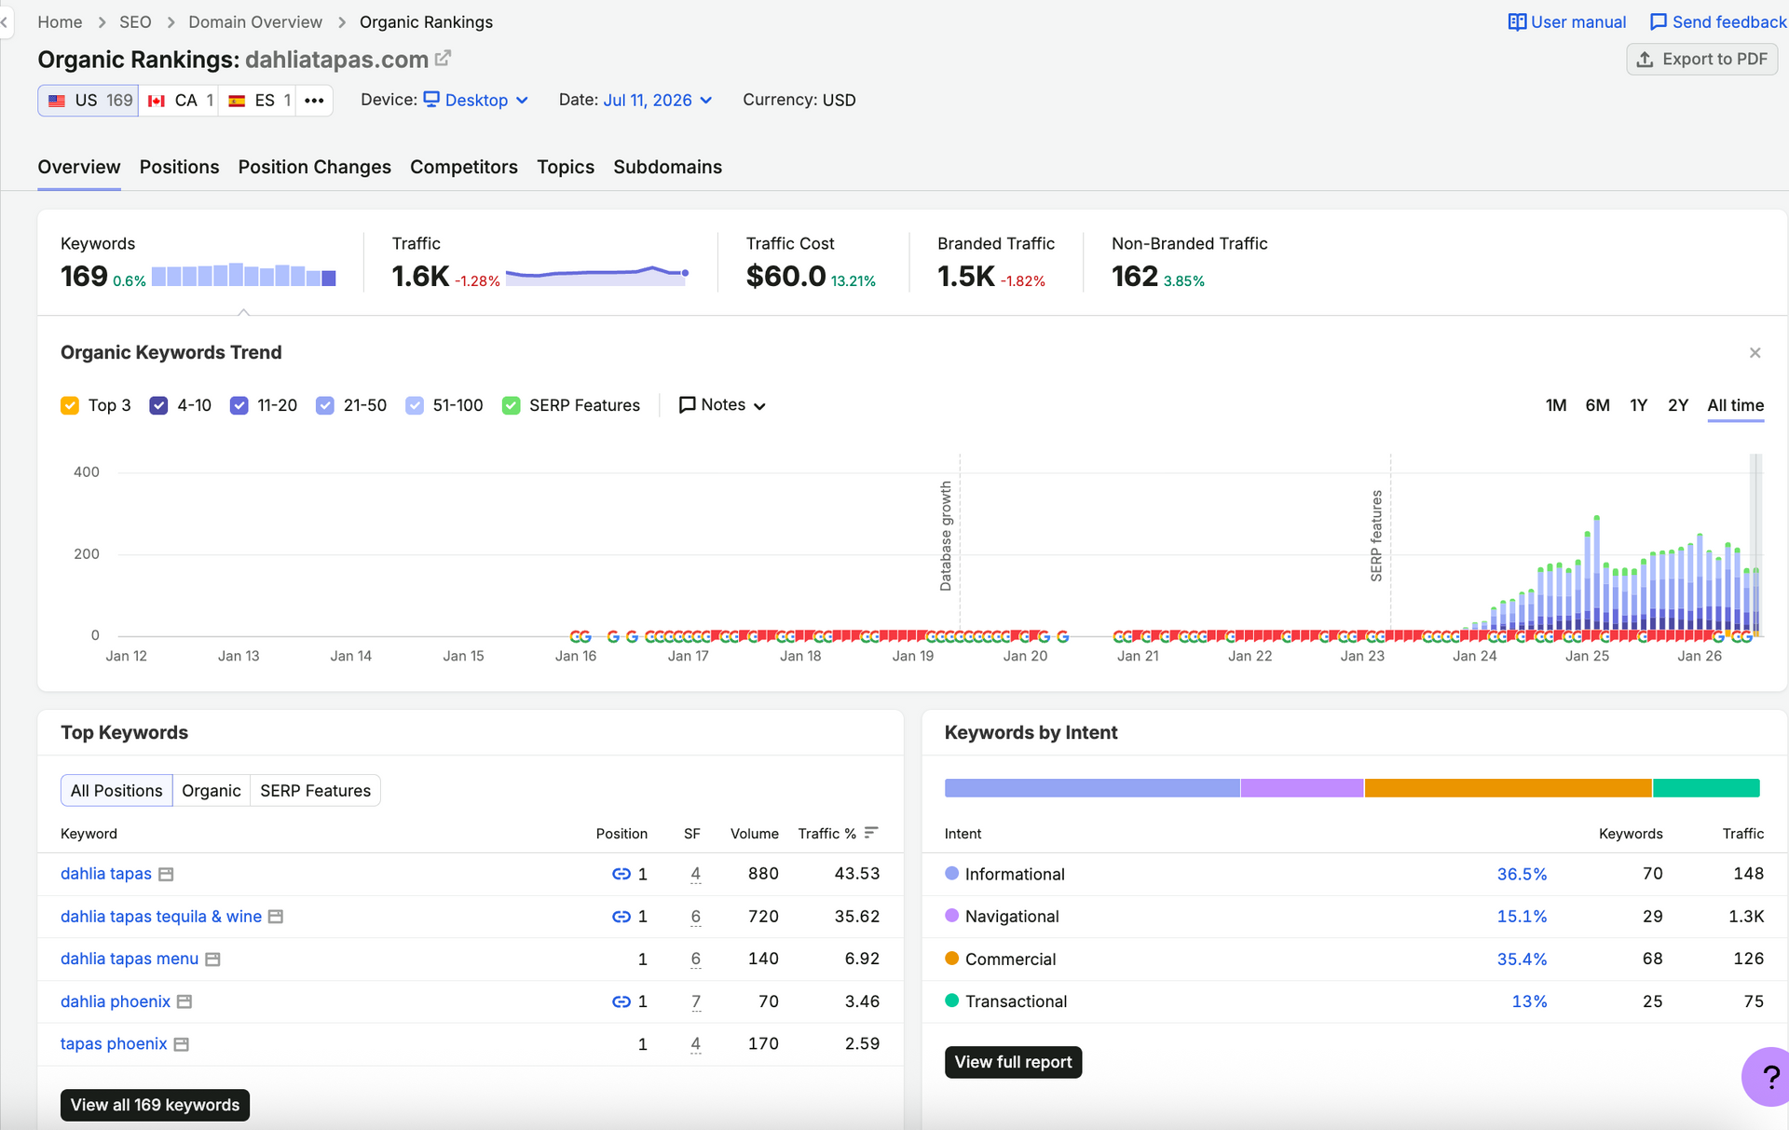
Task: Click the Desktop monitor icon
Action: pyautogui.click(x=431, y=99)
